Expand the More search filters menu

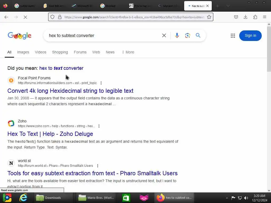[x=128, y=52]
